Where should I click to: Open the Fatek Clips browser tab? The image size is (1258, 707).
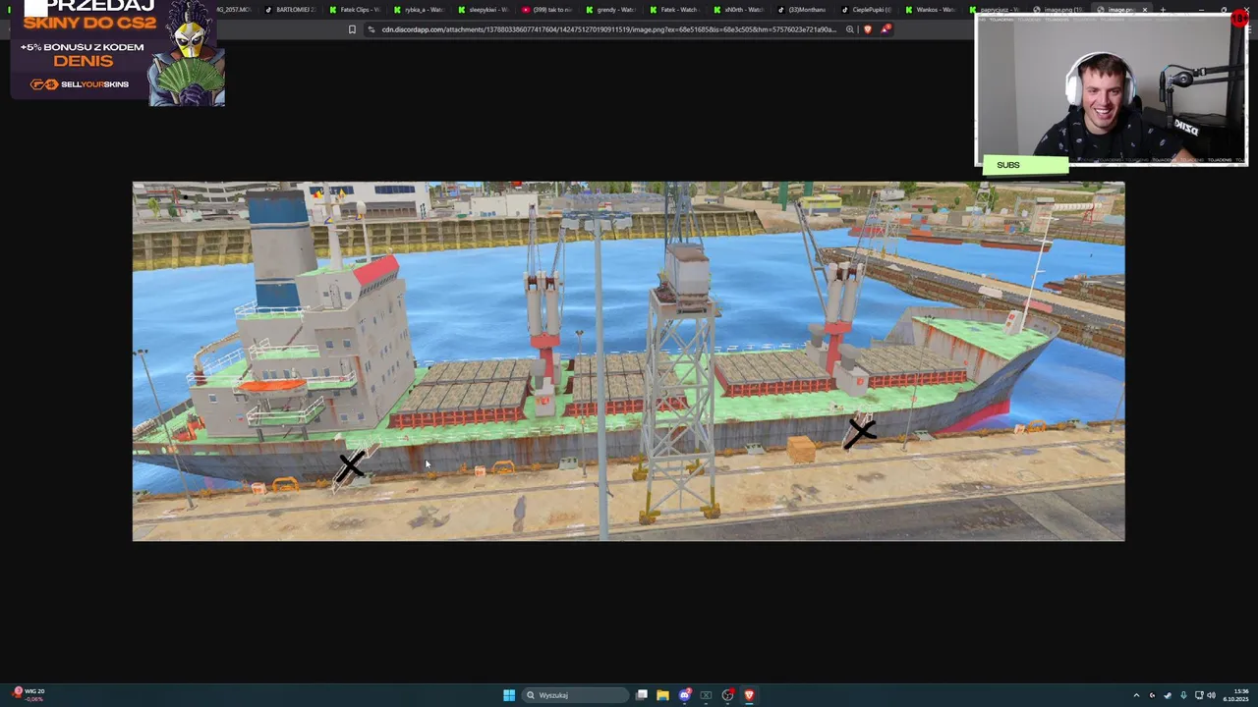354,10
